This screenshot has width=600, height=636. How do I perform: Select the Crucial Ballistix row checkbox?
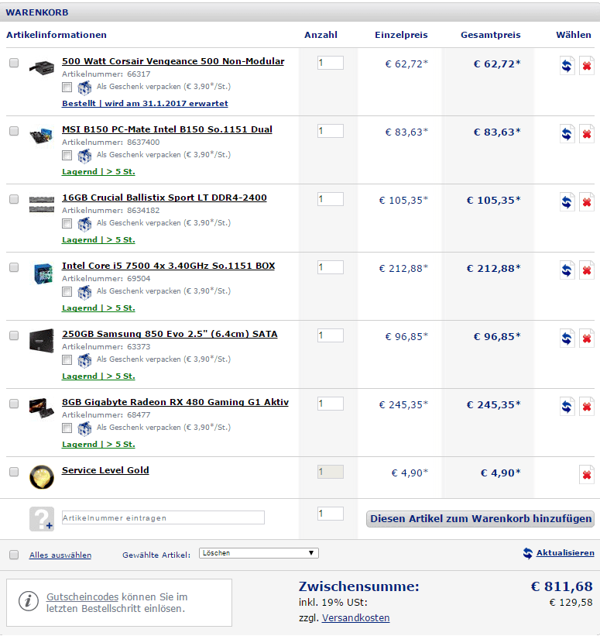pyautogui.click(x=14, y=199)
